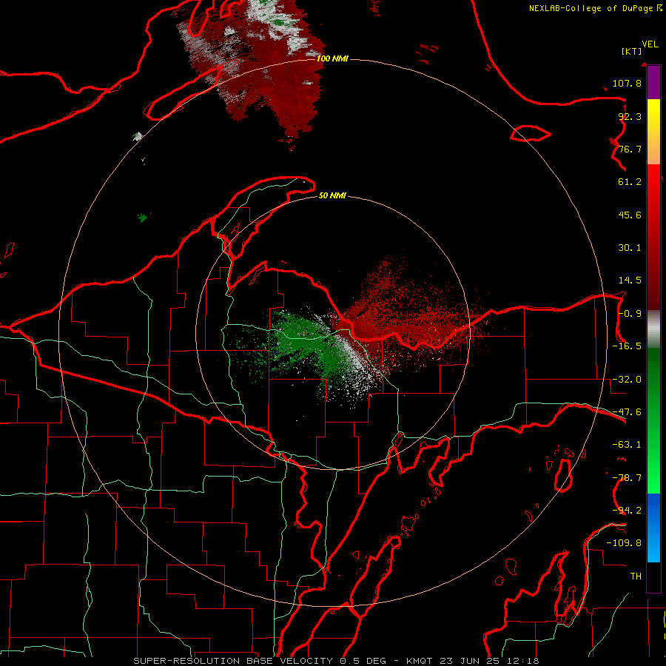
Task: Click the yellow-orange segment of velocity color bar
Action: 653,132
